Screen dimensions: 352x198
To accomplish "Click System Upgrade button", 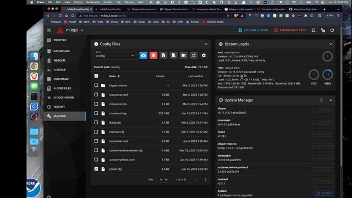I will (x=324, y=193).
